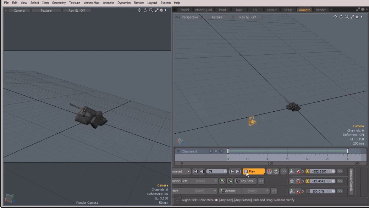Open the Perspective viewport settings gear

pos(357,17)
